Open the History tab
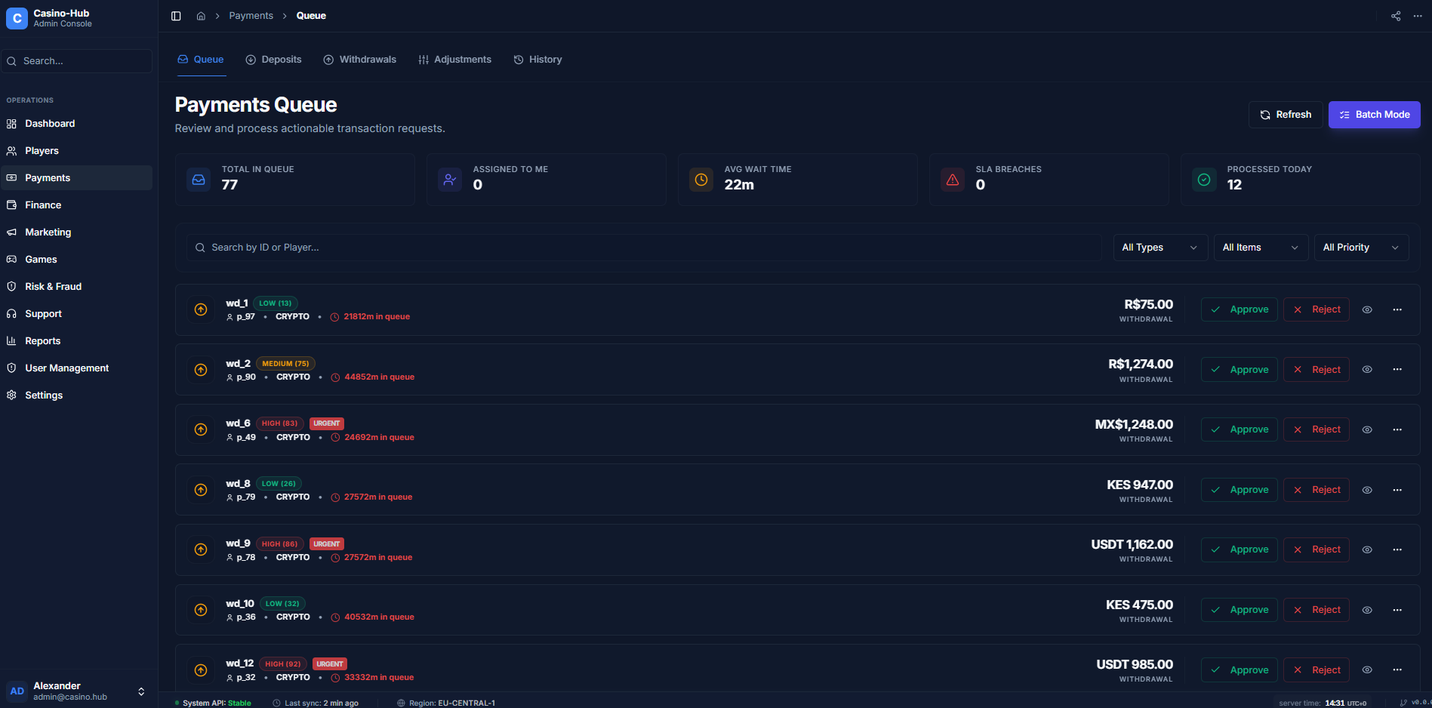The height and width of the screenshot is (708, 1432). click(538, 60)
